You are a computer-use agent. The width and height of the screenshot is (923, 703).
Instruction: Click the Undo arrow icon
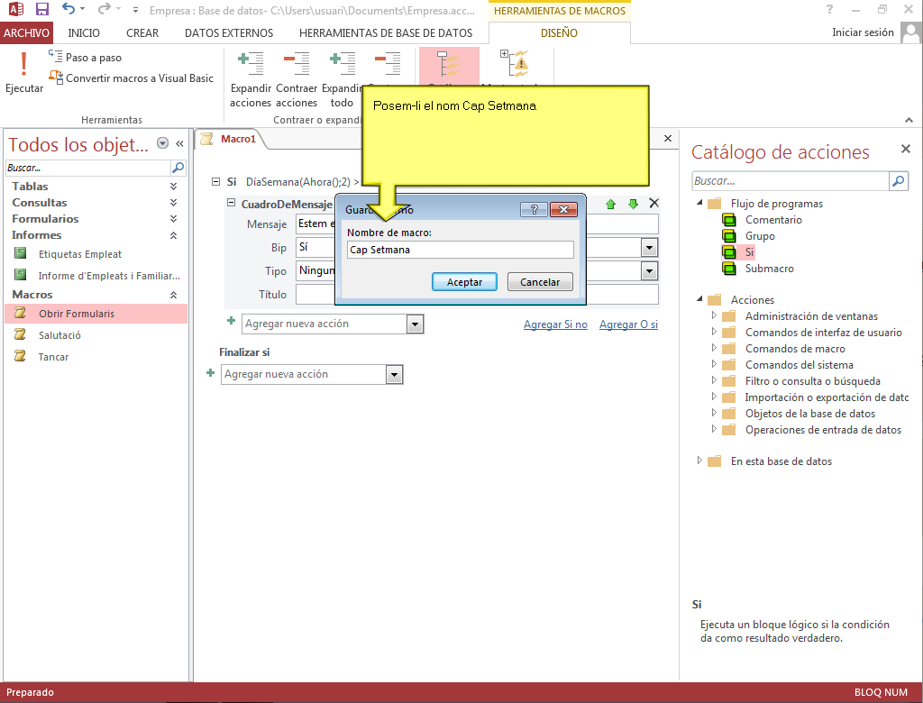[69, 9]
